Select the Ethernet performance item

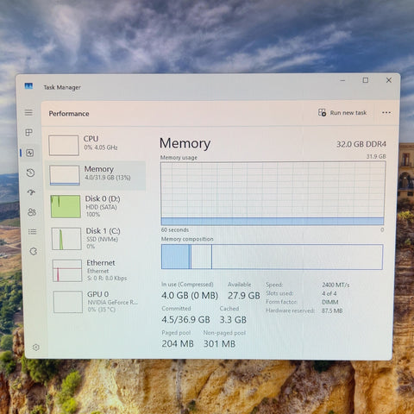point(97,271)
